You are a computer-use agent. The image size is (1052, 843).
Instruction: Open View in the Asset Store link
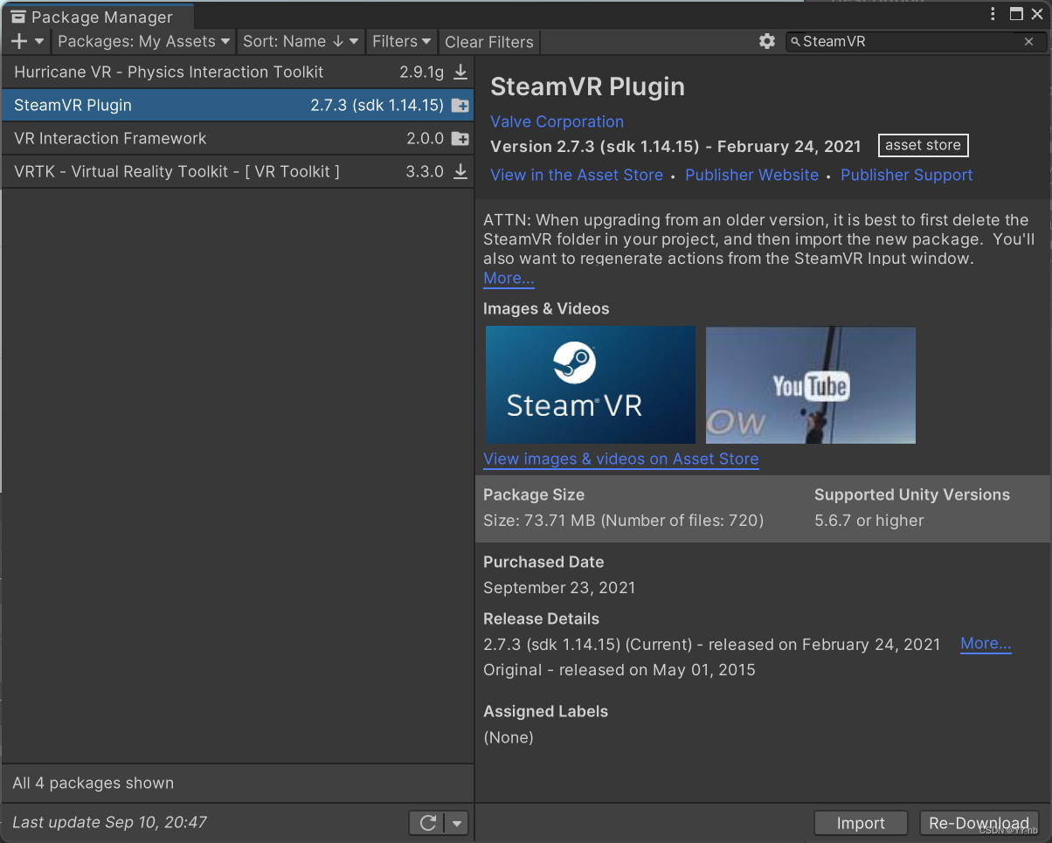coord(577,175)
